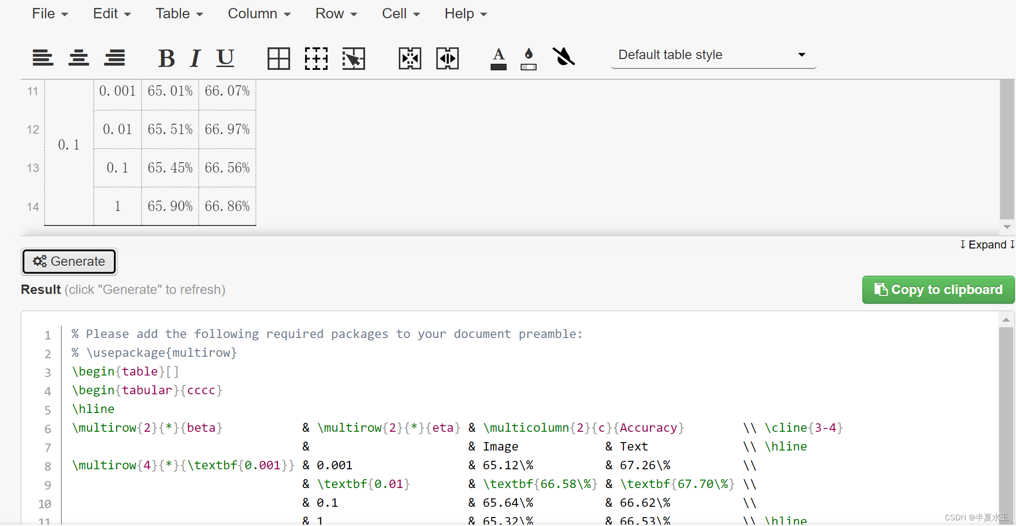Open the text color picker
The width and height of the screenshot is (1016, 526).
click(x=499, y=59)
